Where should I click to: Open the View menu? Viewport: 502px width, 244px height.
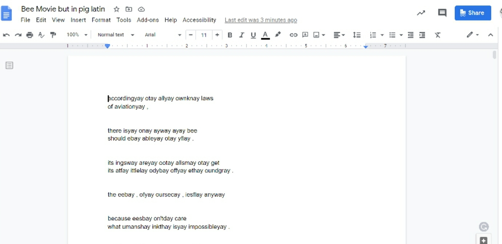tap(58, 20)
